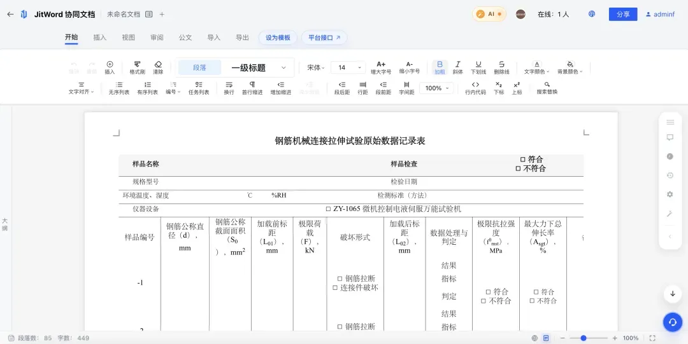Click the blue 分享 button
Screen dimensions: 688x344
pyautogui.click(x=623, y=14)
